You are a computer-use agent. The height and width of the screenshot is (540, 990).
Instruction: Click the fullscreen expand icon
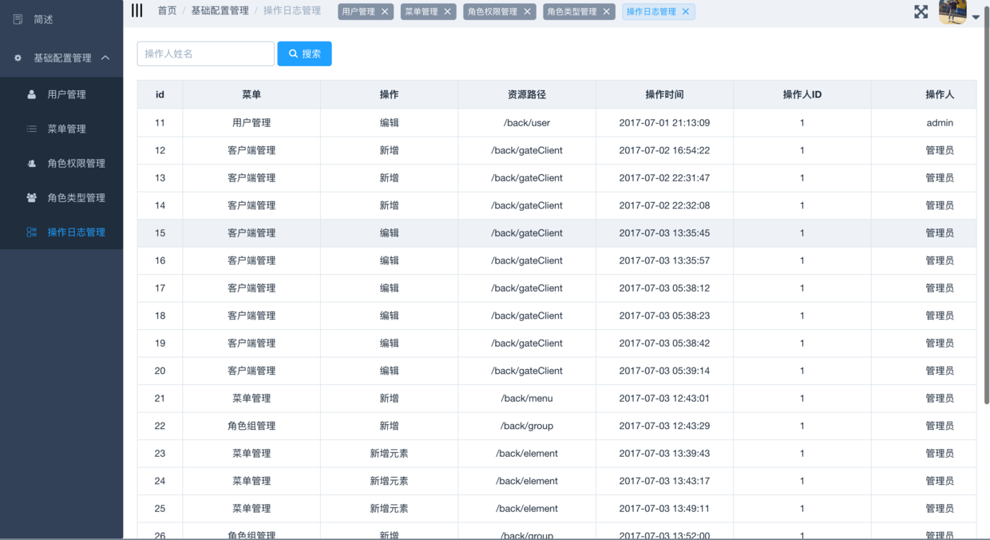(x=921, y=12)
